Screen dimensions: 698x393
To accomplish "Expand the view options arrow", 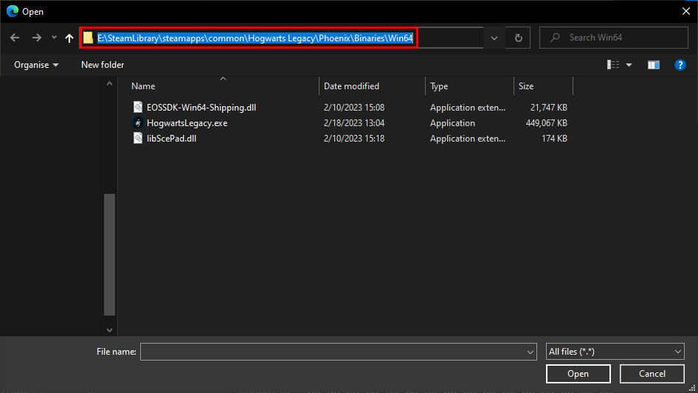I will pyautogui.click(x=629, y=65).
